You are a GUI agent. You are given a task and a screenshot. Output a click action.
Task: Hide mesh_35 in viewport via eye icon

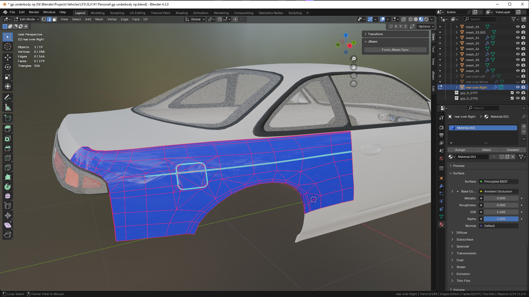(x=517, y=43)
